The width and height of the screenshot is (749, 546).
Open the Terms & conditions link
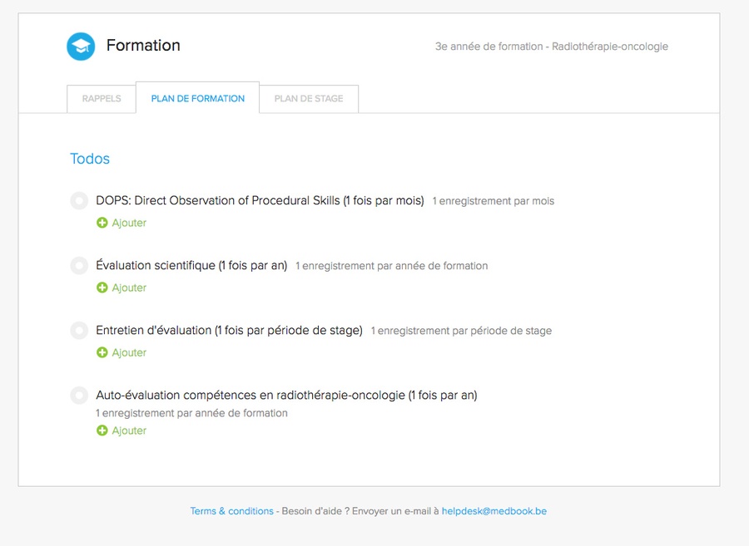pyautogui.click(x=231, y=511)
